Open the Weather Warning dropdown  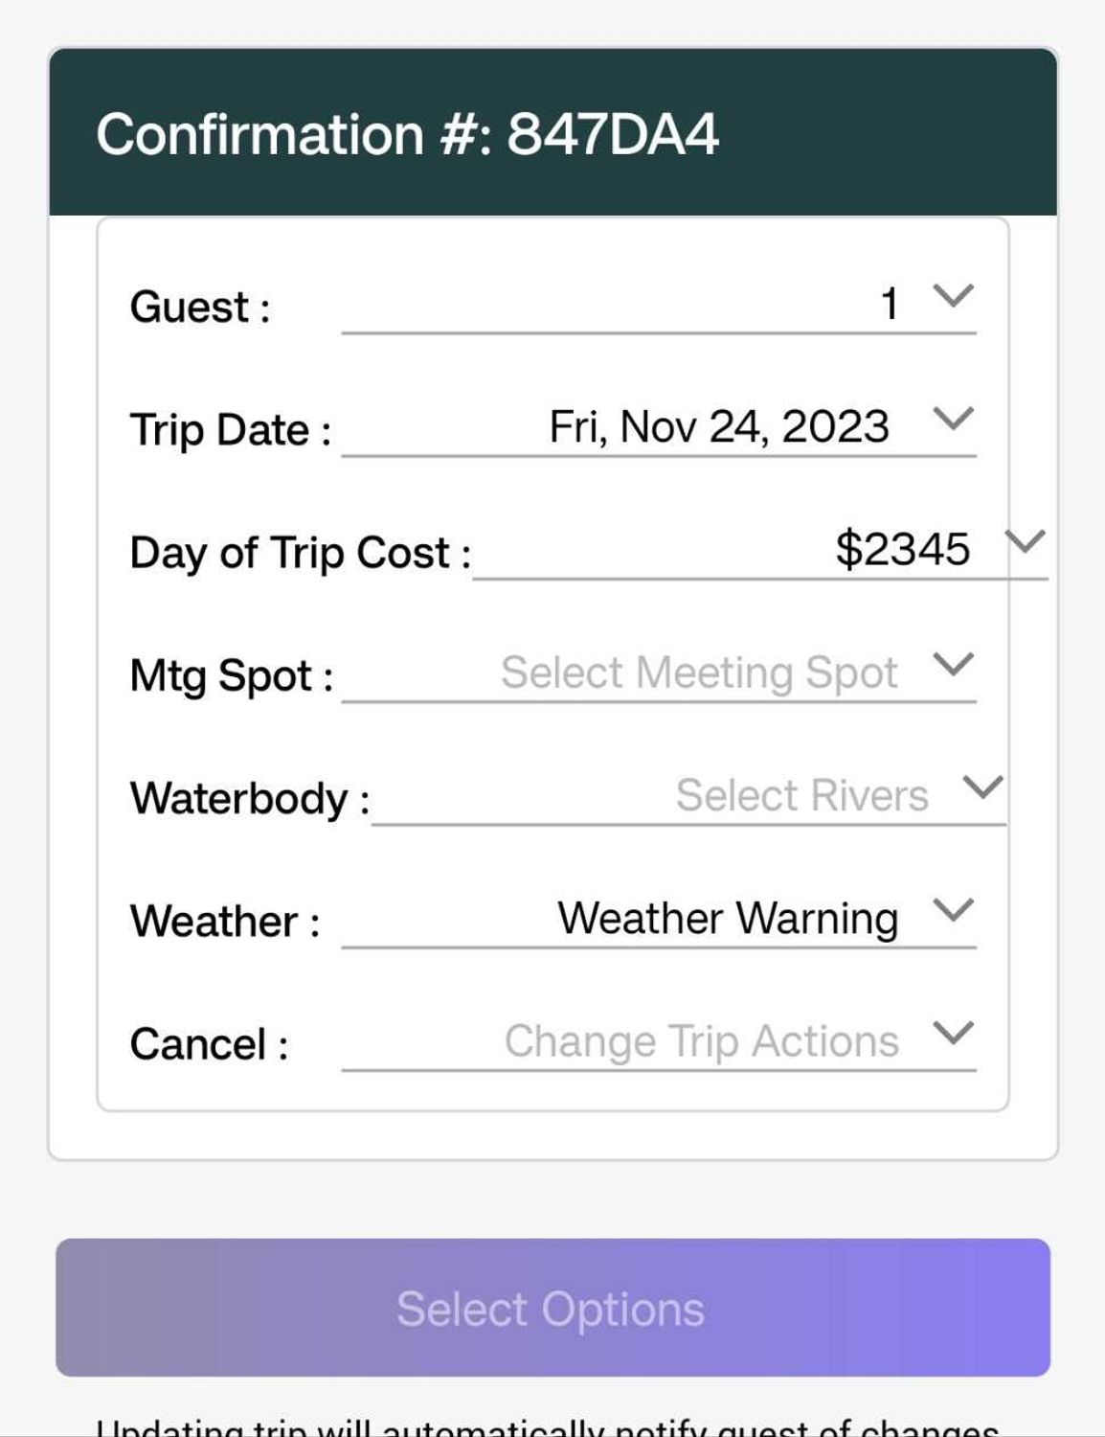728,918
